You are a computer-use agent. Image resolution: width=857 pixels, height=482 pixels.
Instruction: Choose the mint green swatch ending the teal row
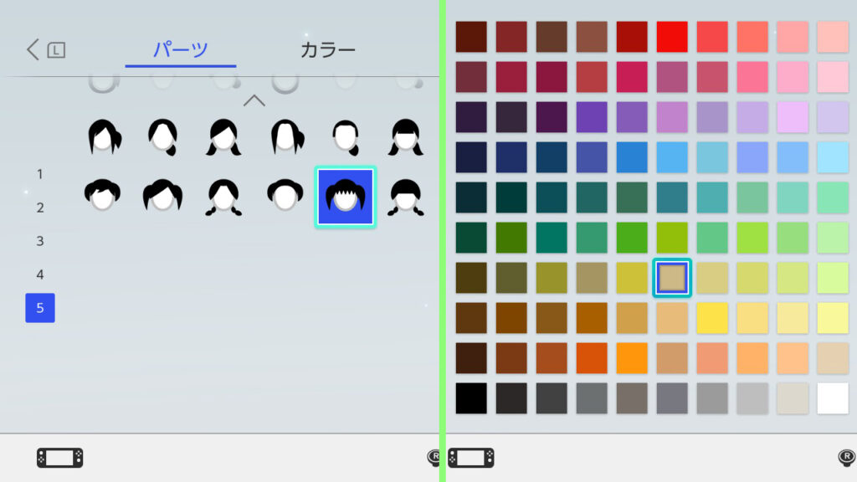click(x=833, y=197)
